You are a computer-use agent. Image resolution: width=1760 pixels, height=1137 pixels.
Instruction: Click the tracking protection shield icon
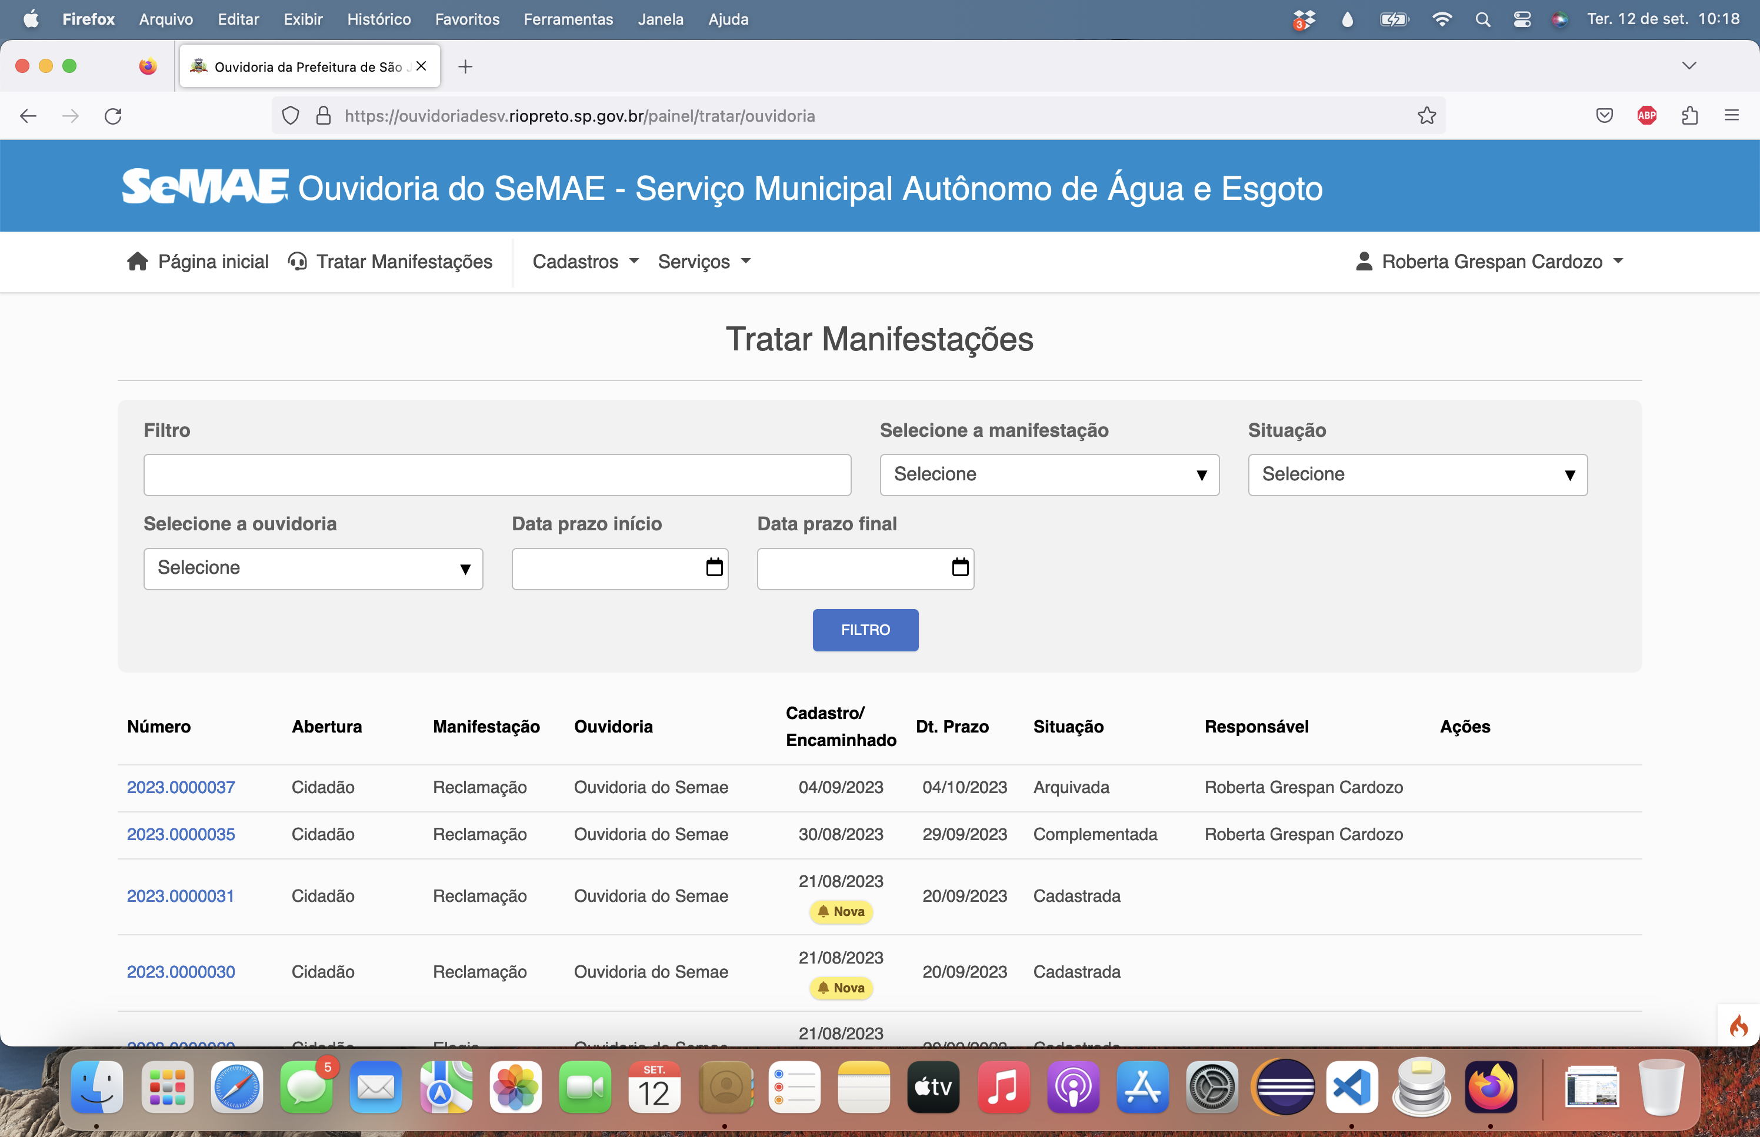[291, 116]
